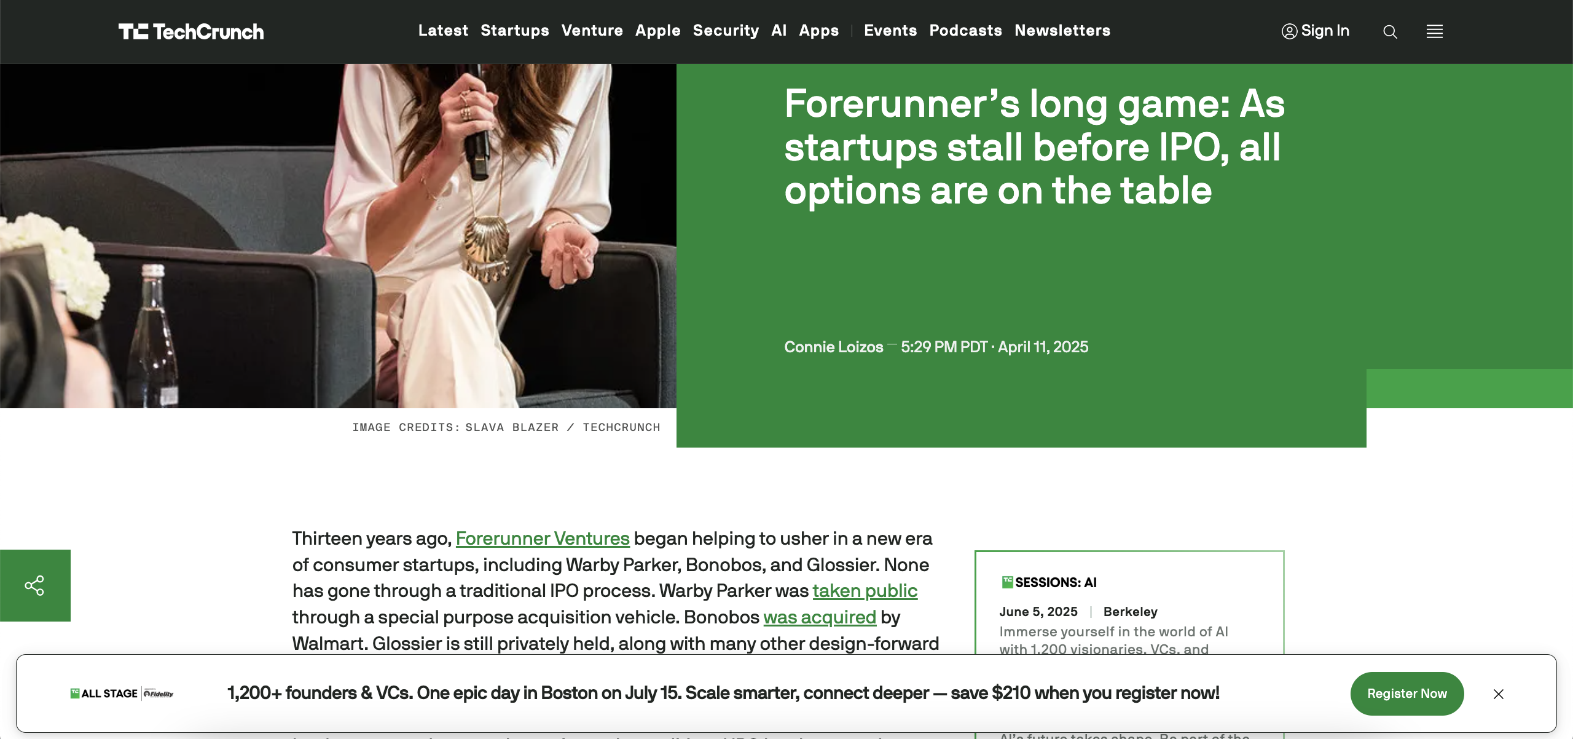The height and width of the screenshot is (739, 1573).
Task: Click the article hero photo
Action: (x=338, y=236)
